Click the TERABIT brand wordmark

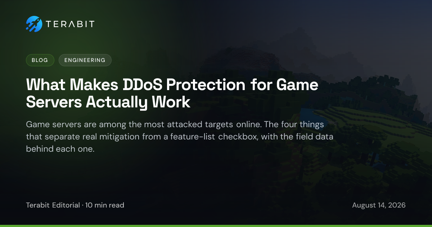[x=70, y=24]
